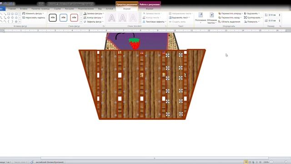This screenshot has height=164, width=291.
Task: Open Заливка фигуры (Shape Fill) menu
Action: click(94, 14)
